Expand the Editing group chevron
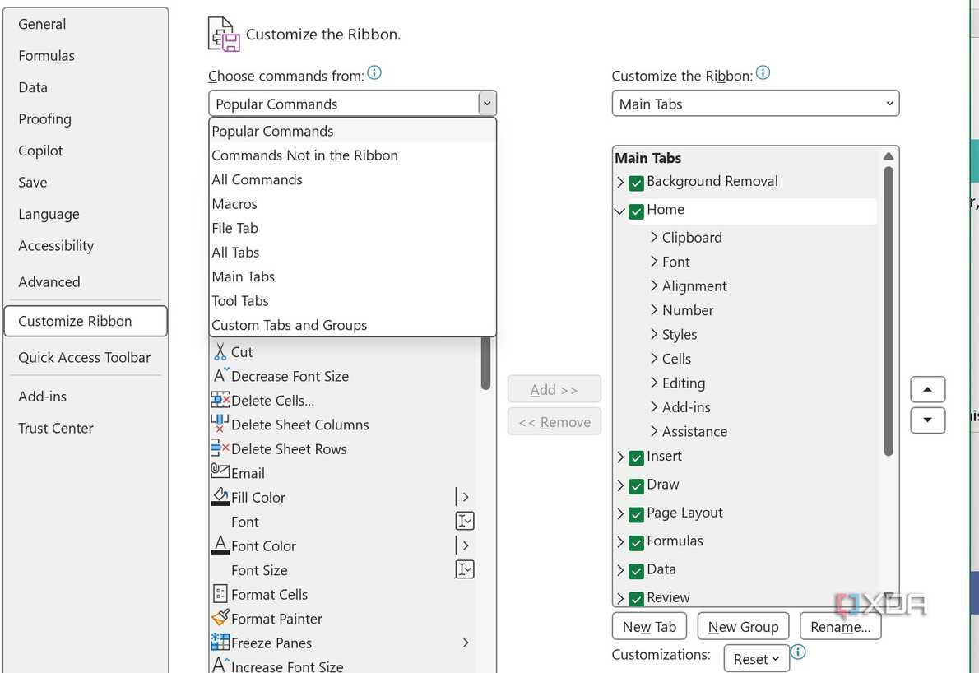This screenshot has height=673, width=979. tap(654, 382)
